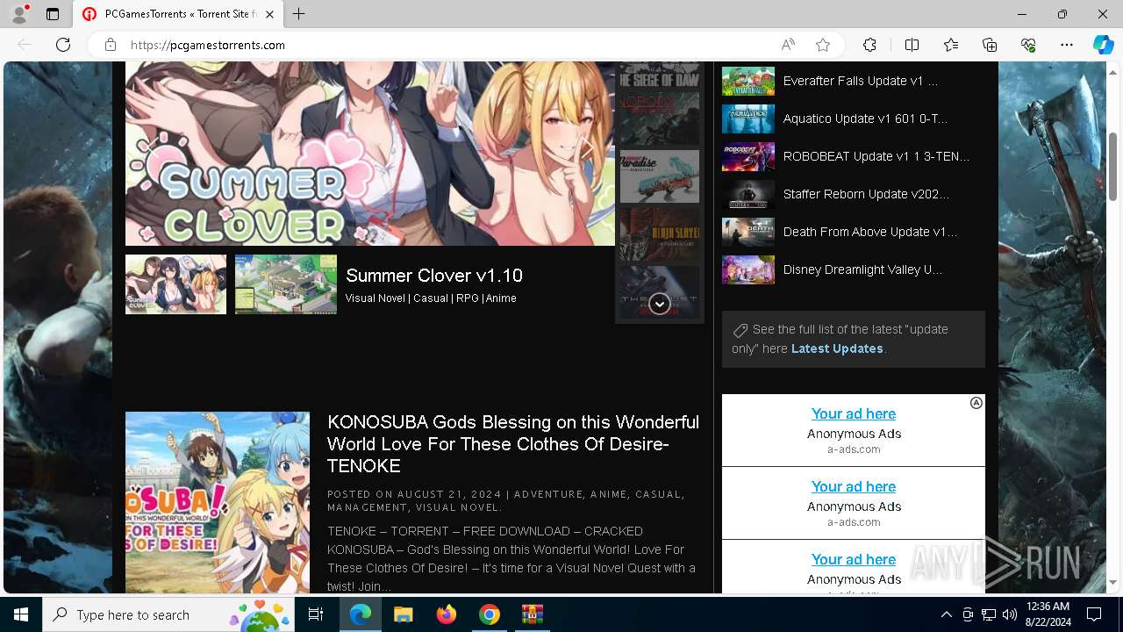The width and height of the screenshot is (1123, 632).
Task: Select the Nobody slider thumbnail
Action: (x=660, y=118)
